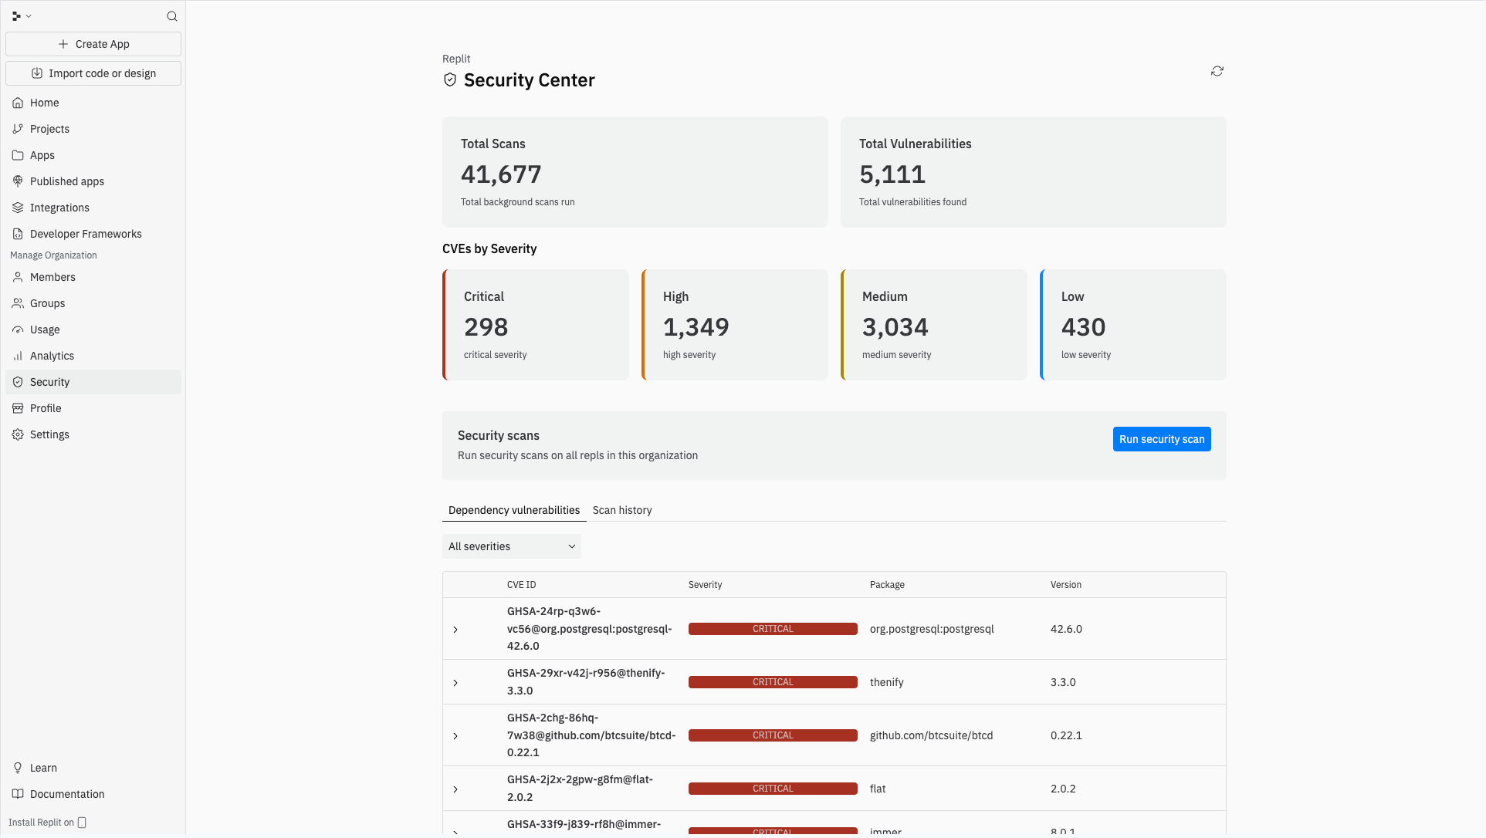
Task: Click the refresh icon near Security Center title
Action: [1217, 70]
